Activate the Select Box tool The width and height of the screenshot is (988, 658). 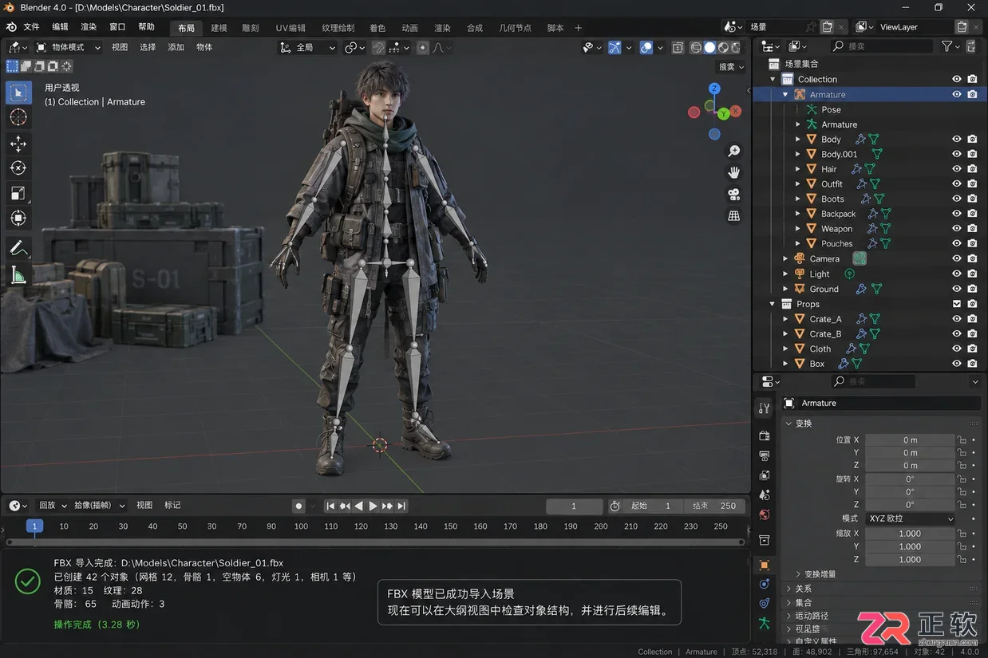point(18,93)
